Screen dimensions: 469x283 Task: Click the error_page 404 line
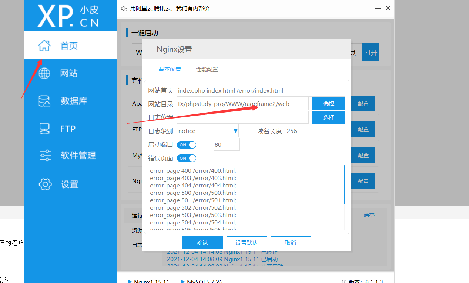193,185
